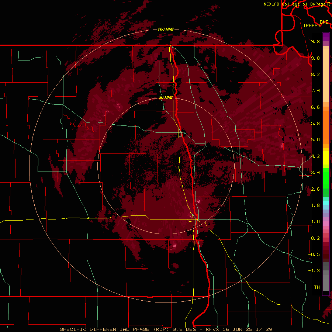Viewport: 332px width, 332px height.
Task: Pick the pale peach segment of color bar
Action: click(x=326, y=76)
